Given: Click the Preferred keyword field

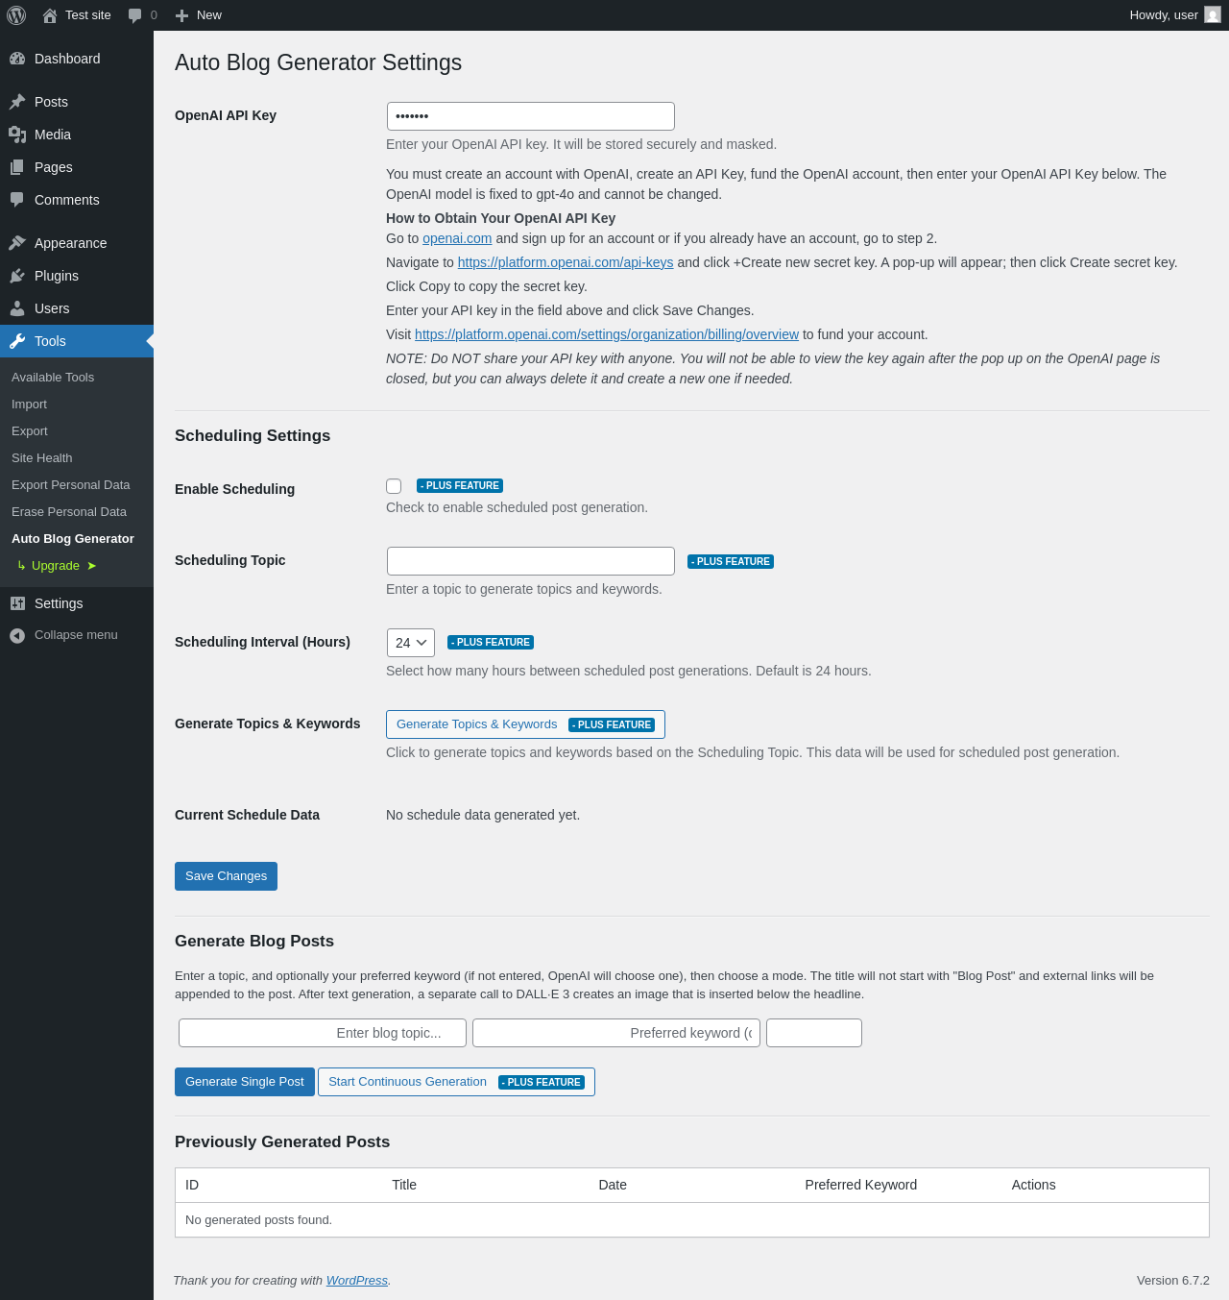Looking at the screenshot, I should tap(616, 1033).
